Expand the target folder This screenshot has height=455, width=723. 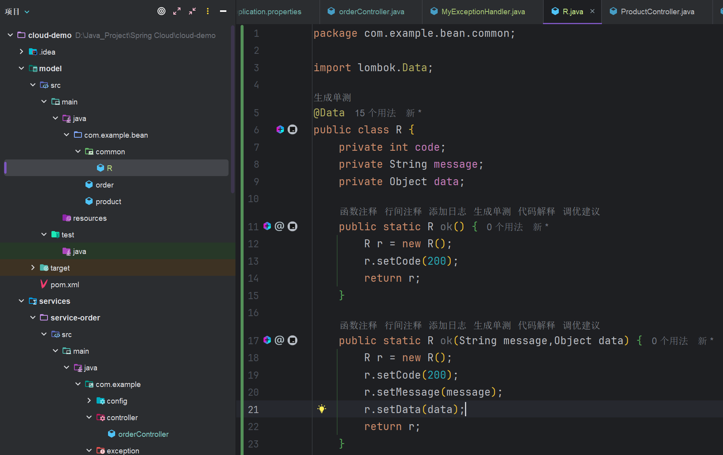point(33,268)
